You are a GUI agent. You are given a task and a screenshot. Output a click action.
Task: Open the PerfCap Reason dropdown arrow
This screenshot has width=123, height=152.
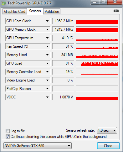[x=47, y=89]
